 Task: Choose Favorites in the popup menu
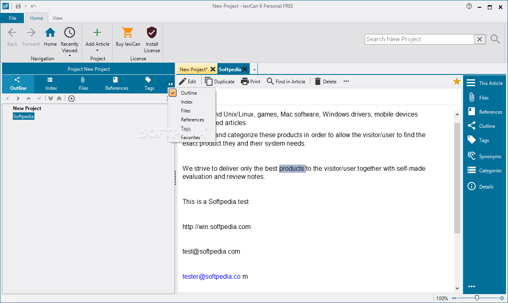(192, 138)
